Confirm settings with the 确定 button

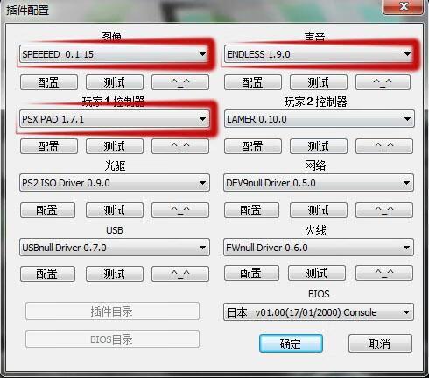[291, 344]
